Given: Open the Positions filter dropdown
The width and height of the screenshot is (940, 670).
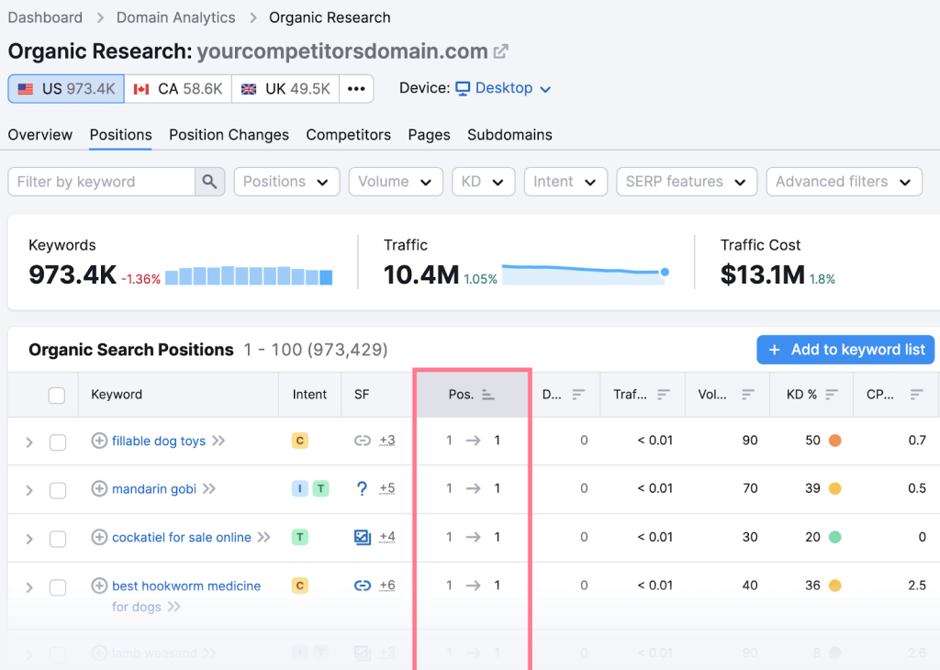Looking at the screenshot, I should point(286,182).
